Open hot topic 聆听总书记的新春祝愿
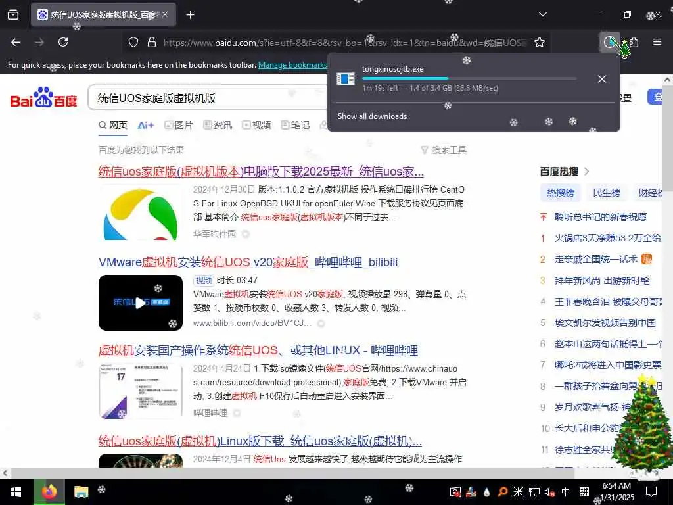Screen dimensions: 673x505 [601, 217]
